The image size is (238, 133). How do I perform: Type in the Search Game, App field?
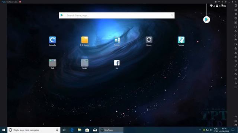click(117, 16)
